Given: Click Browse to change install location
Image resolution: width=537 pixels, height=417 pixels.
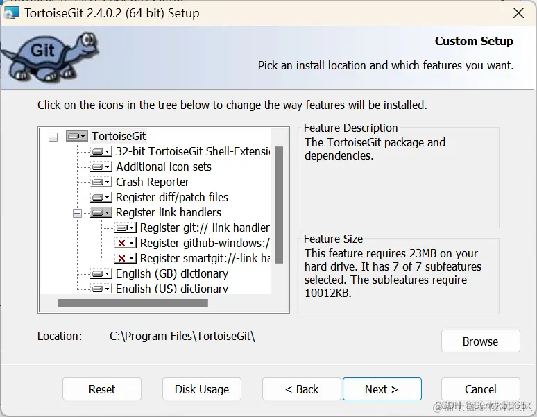Looking at the screenshot, I should tap(481, 341).
